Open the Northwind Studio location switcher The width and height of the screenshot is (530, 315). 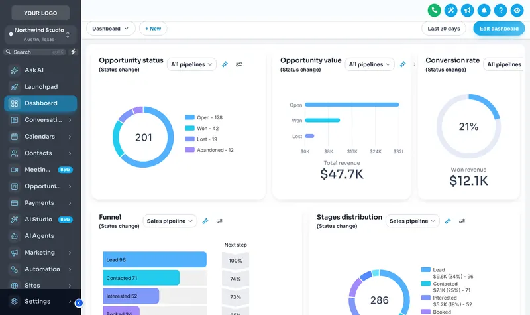[x=40, y=34]
